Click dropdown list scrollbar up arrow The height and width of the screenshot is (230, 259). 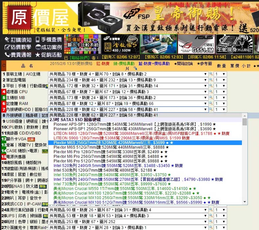pos(245,116)
